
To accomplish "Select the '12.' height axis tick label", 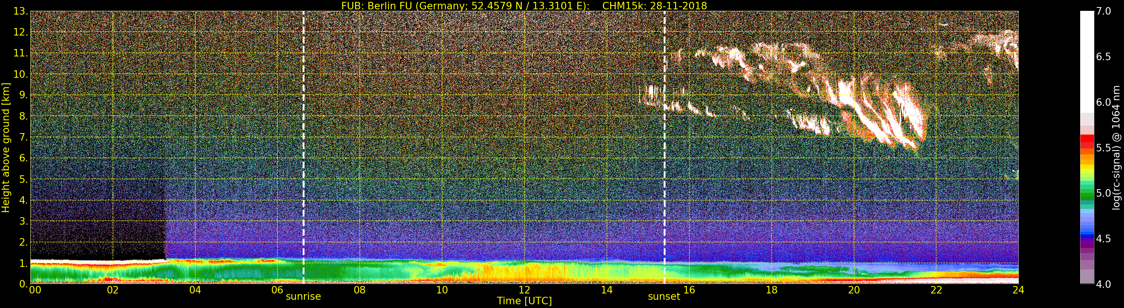I will tap(21, 32).
